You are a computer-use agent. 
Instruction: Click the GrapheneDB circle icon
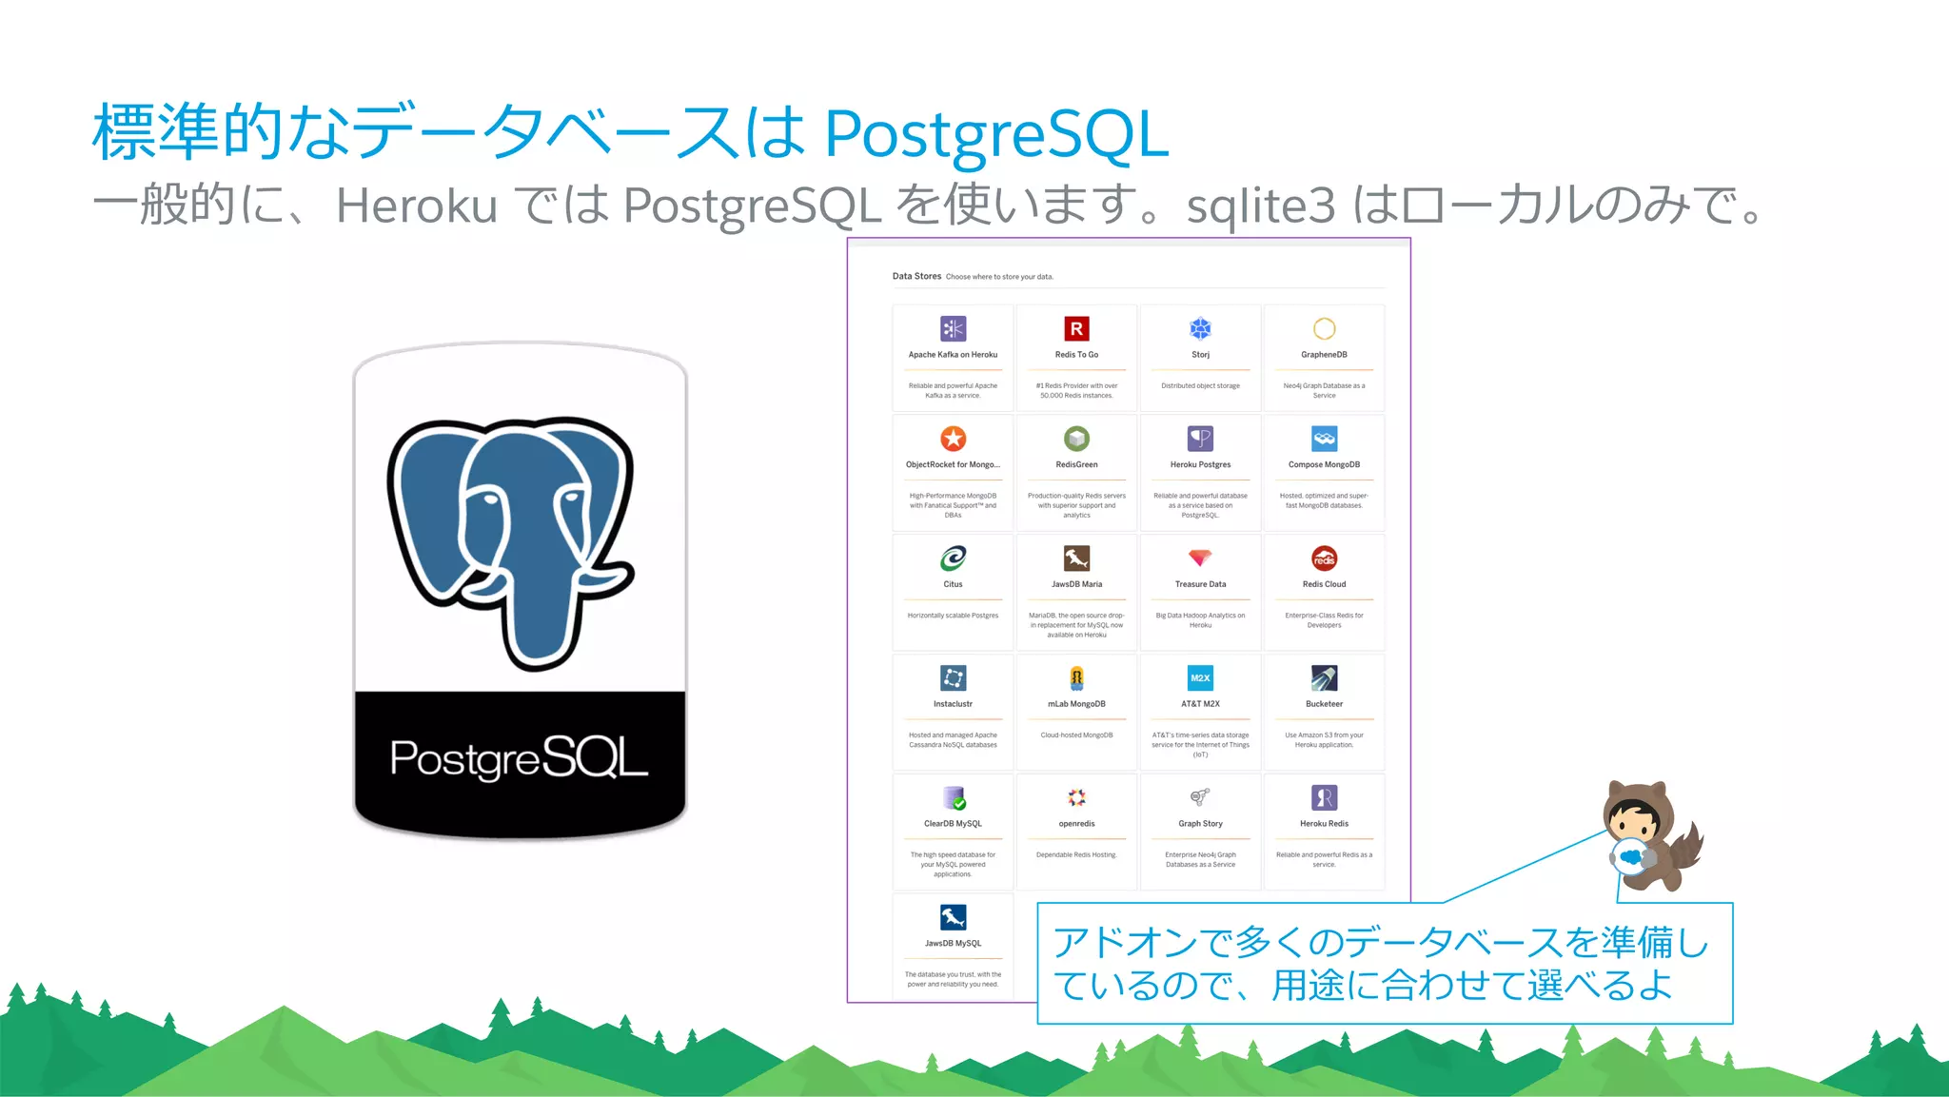click(1324, 328)
